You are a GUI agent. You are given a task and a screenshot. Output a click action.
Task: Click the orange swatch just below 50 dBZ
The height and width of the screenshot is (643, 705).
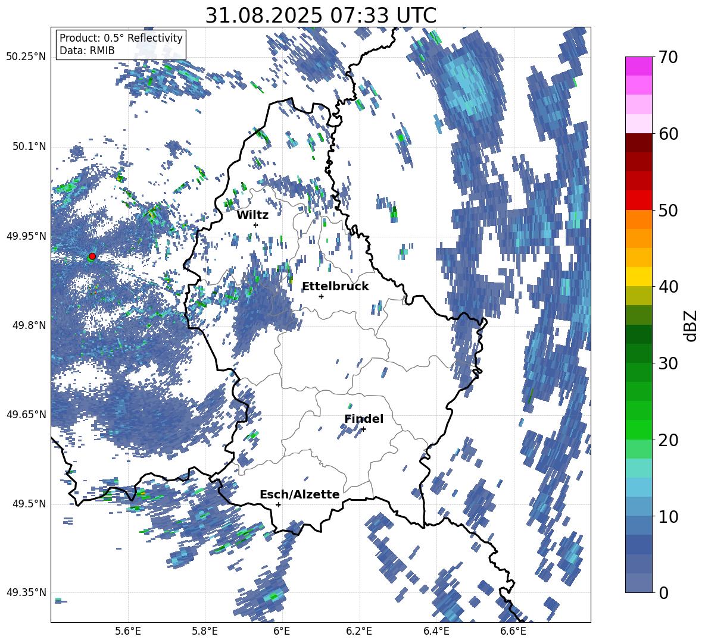point(638,219)
